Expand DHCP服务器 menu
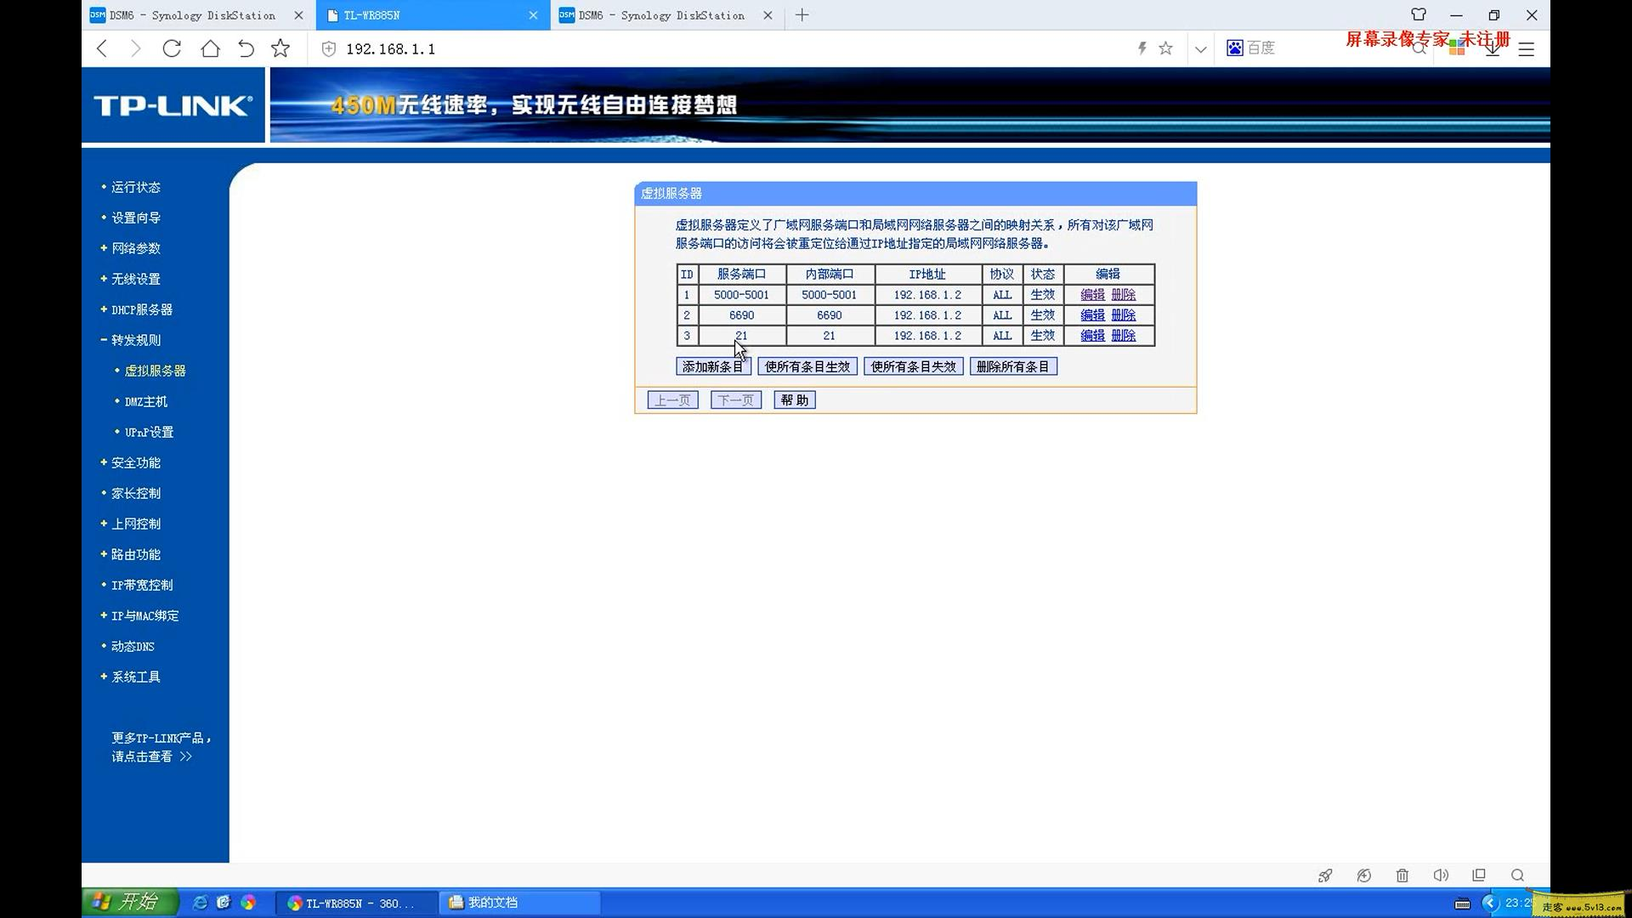 tap(141, 309)
